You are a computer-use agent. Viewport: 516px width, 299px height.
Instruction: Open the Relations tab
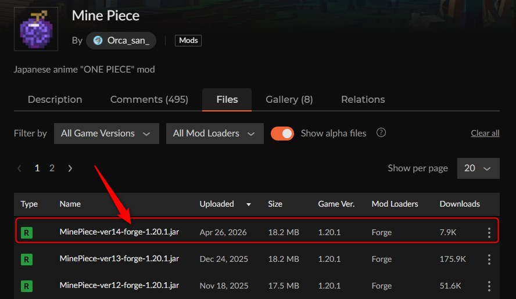tap(363, 99)
